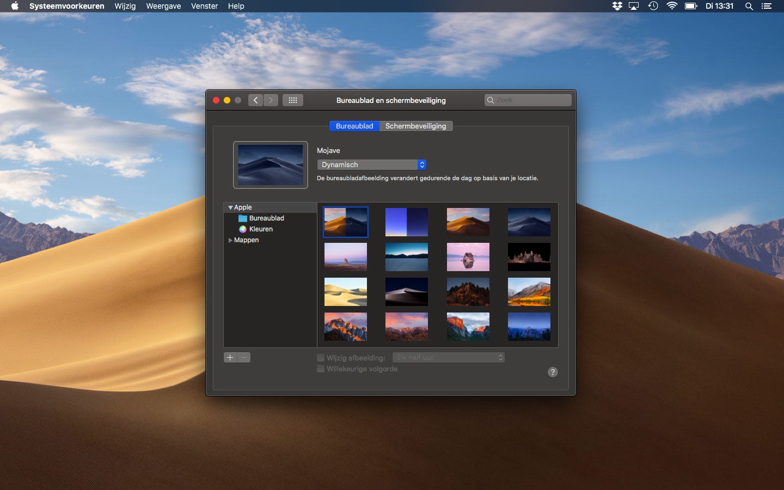The width and height of the screenshot is (784, 490).
Task: Open the Dynamisch dropdown
Action: [371, 164]
